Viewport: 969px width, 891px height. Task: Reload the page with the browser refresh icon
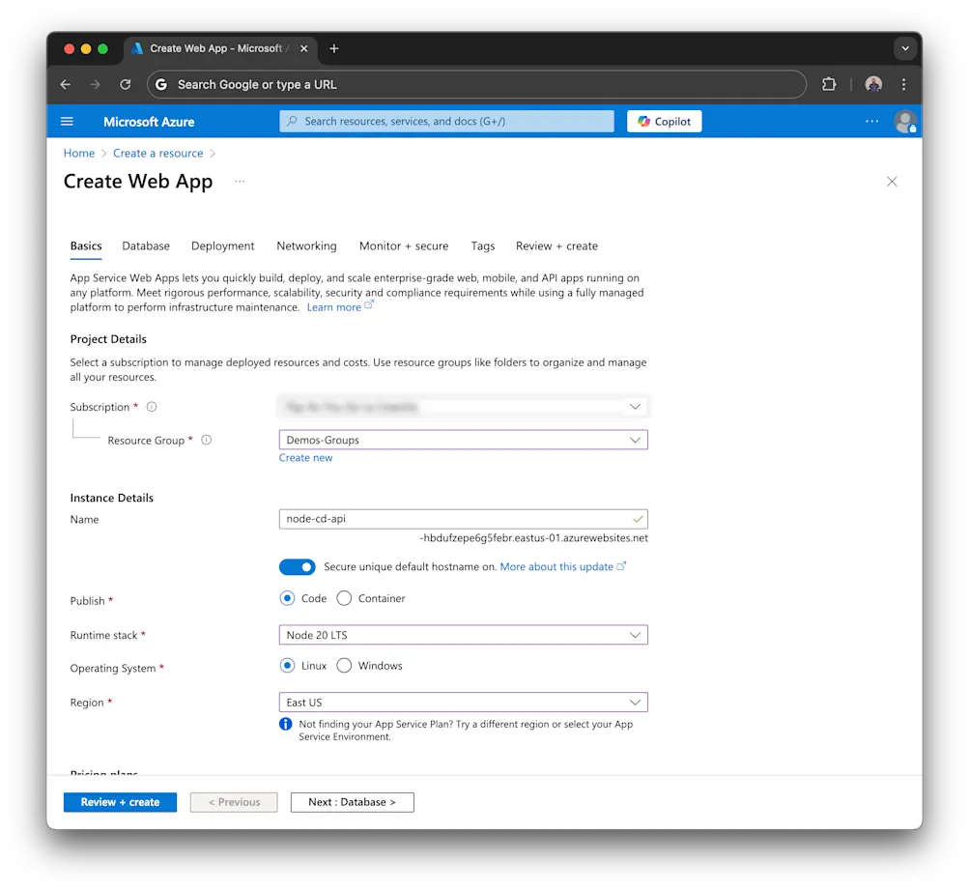125,84
